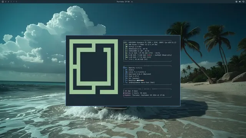This screenshot has height=138, width=246.
Task: Click the leftmost of the three tray icons
Action: pos(236,2)
